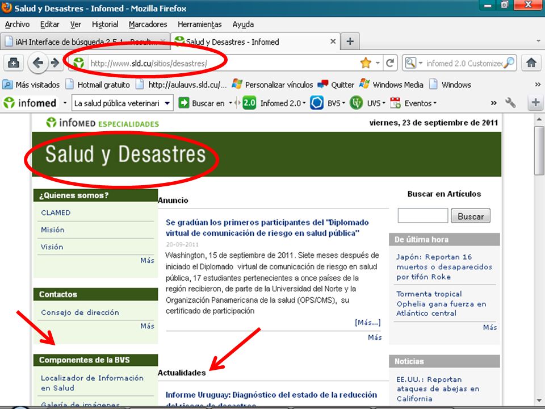Click the Salud y Desastres banner title
Image resolution: width=545 pixels, height=409 pixels.
(x=125, y=154)
